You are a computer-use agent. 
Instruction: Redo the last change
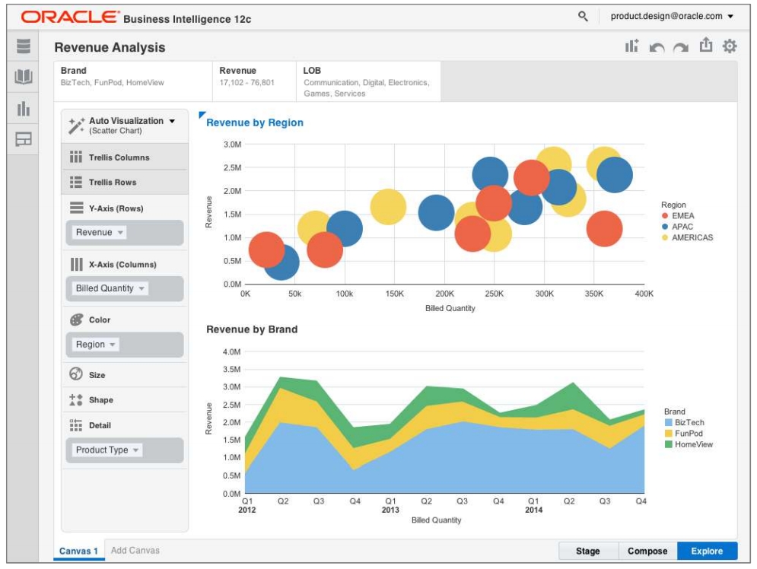click(681, 47)
